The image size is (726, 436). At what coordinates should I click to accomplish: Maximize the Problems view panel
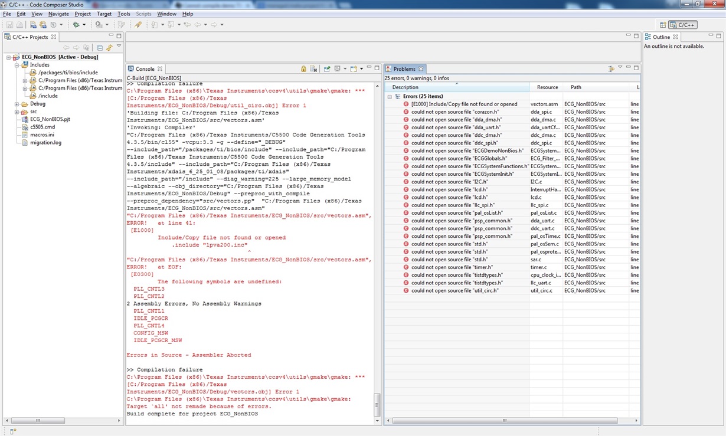[636, 68]
